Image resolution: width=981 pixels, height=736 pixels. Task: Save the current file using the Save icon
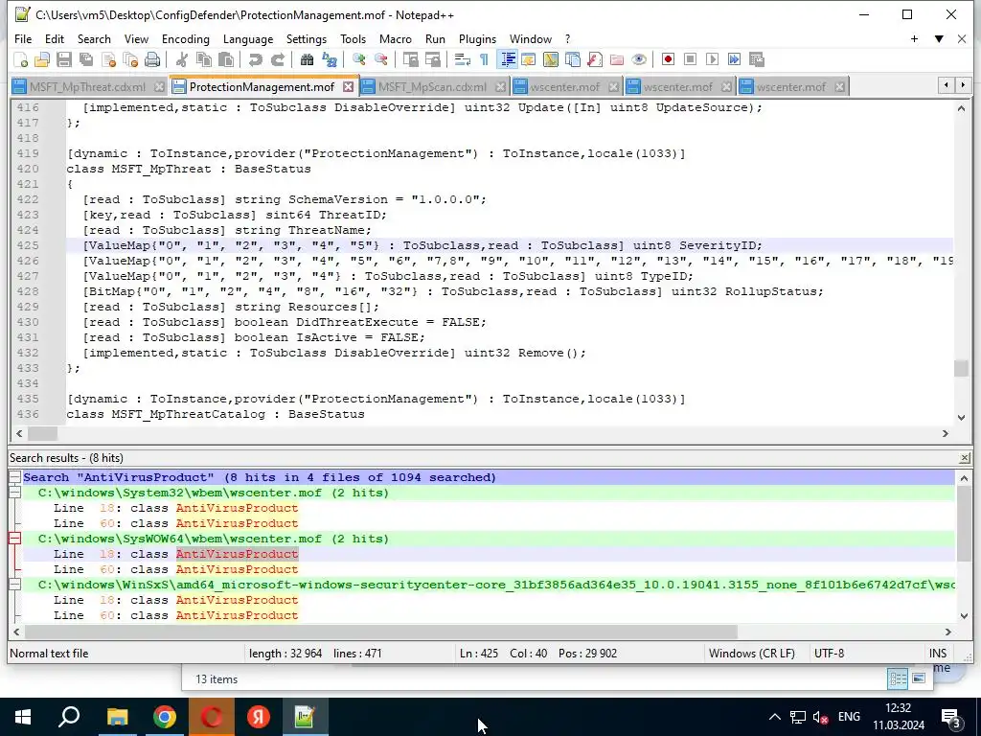pyautogui.click(x=64, y=59)
